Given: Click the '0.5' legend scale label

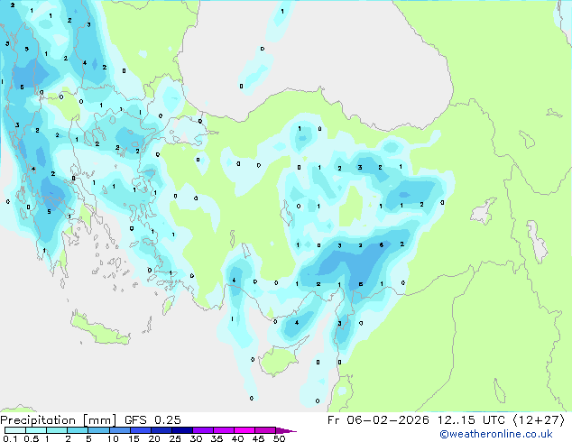Looking at the screenshot, I should click(32, 438).
